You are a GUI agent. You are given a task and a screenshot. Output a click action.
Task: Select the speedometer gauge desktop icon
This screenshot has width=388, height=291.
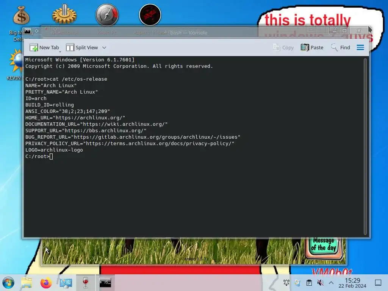pos(107,15)
